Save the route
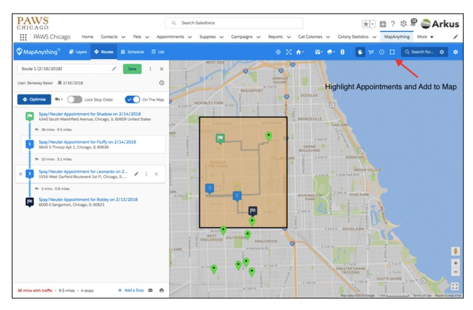 pos(132,69)
